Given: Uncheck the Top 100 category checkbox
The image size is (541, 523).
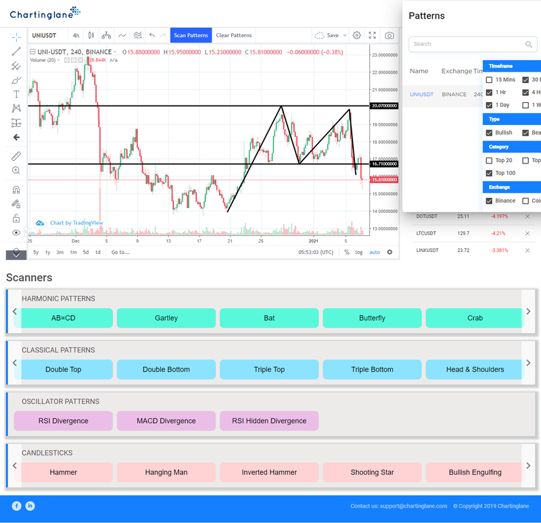Looking at the screenshot, I should coord(489,173).
